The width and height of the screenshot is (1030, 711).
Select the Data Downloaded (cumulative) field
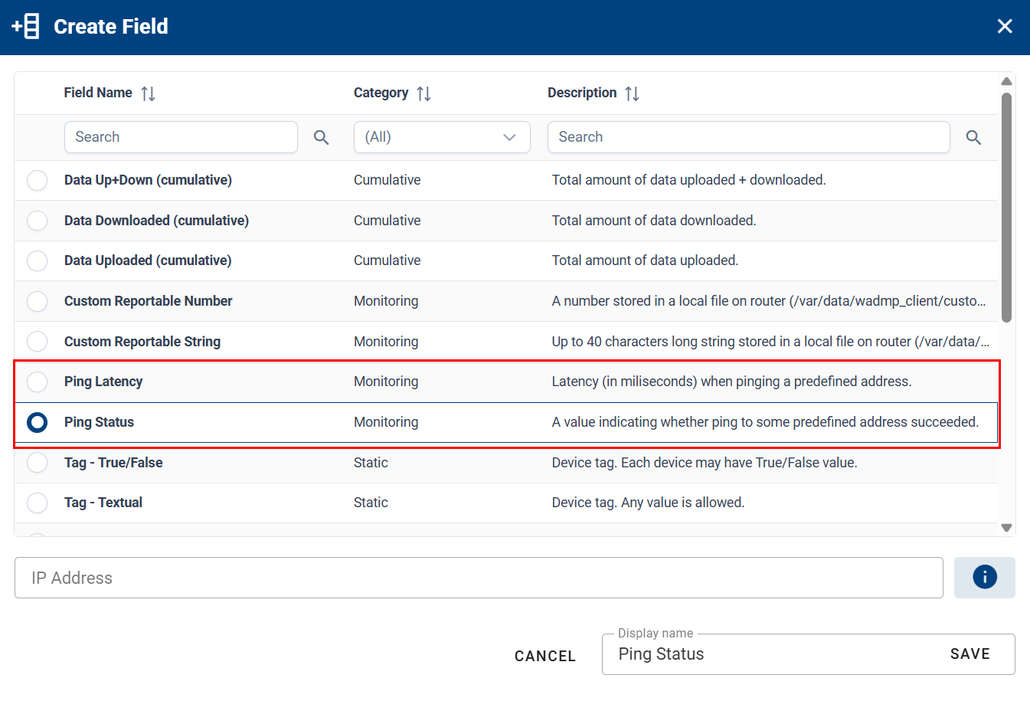37,221
